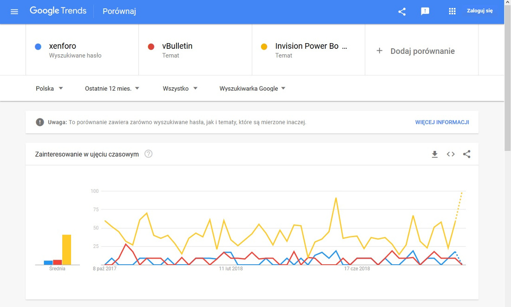Download the chart as CSV
This screenshot has width=511, height=307.
(435, 154)
